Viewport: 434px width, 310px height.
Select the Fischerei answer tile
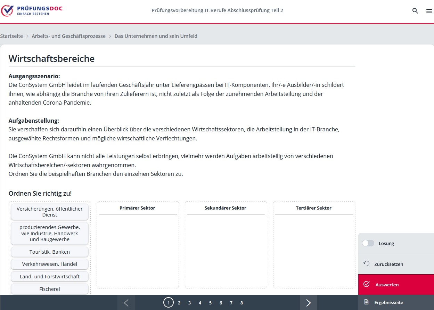click(50, 289)
